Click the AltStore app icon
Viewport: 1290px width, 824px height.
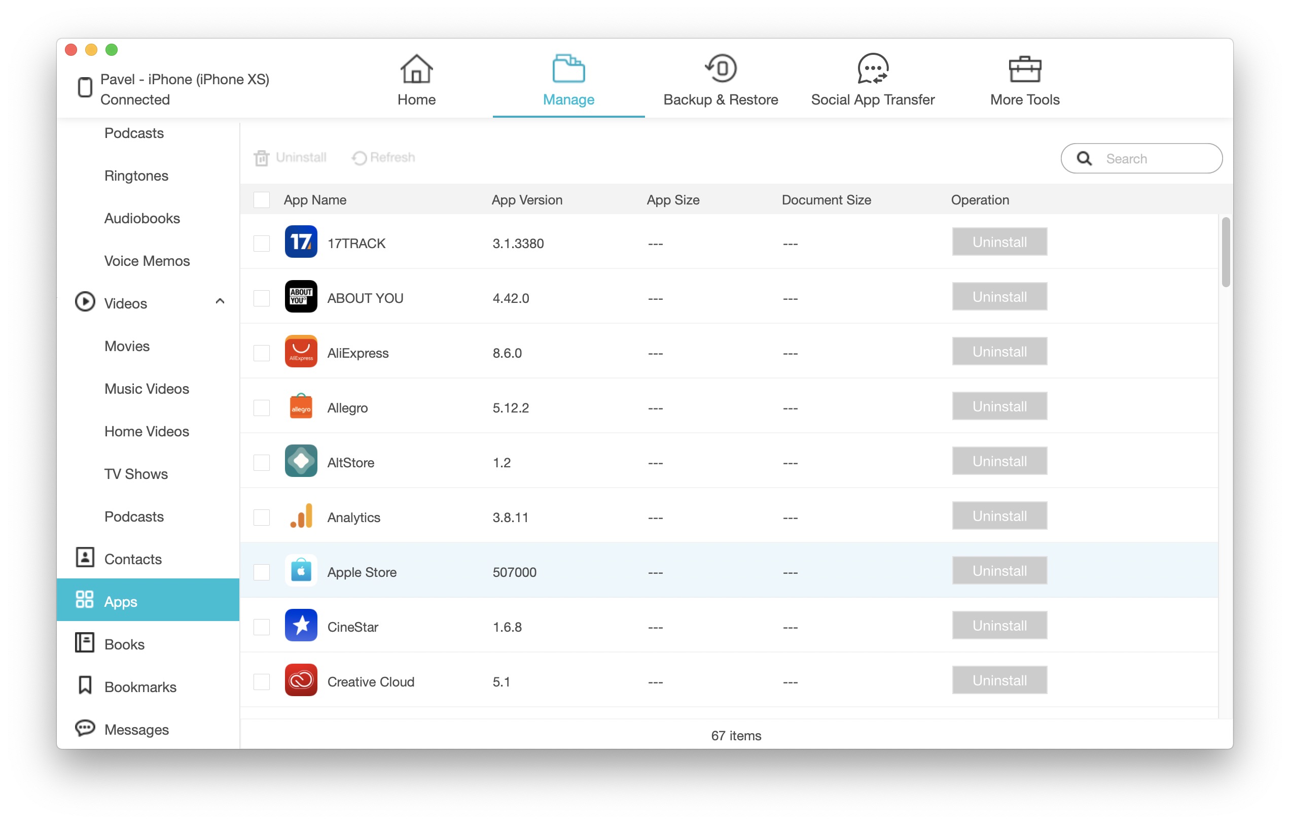[301, 462]
